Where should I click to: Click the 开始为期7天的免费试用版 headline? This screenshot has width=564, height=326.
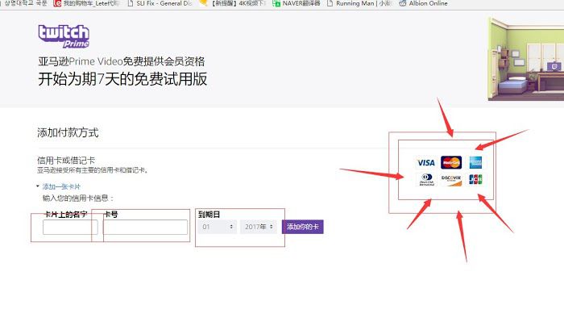(122, 79)
